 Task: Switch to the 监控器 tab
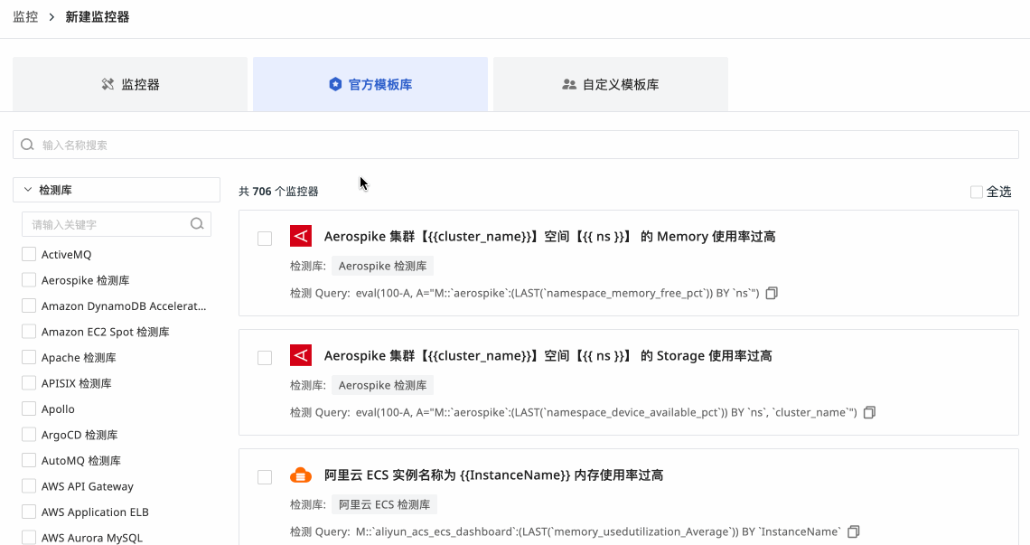point(130,84)
